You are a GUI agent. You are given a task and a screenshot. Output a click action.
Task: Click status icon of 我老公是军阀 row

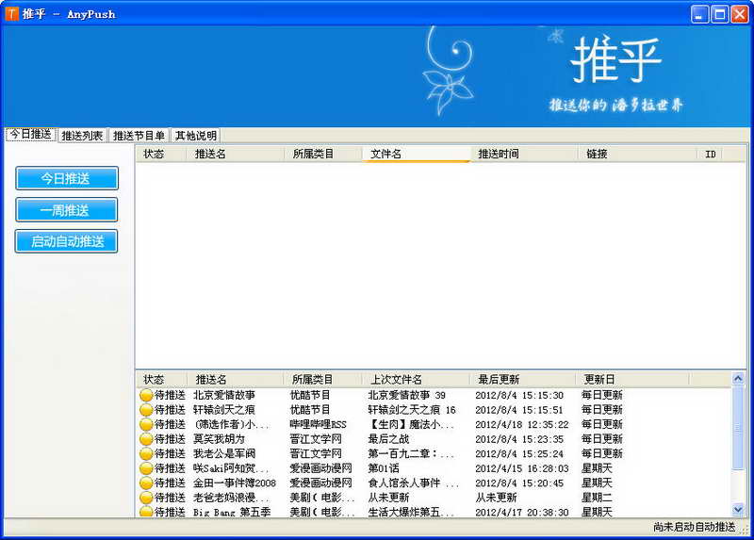(146, 453)
